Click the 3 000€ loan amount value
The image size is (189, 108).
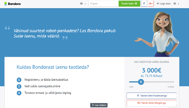151,70
